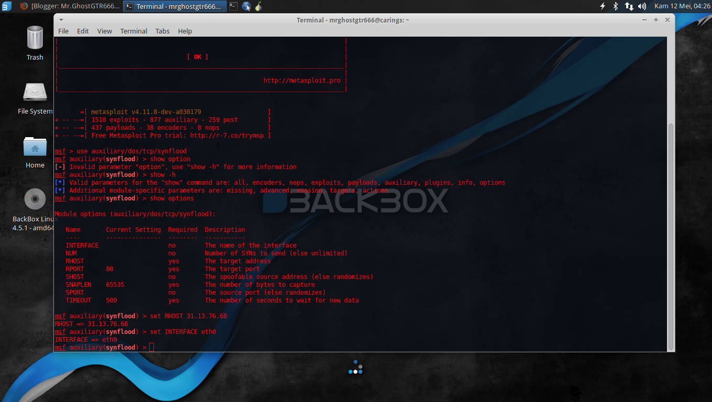Open the network connections tray icon

[629, 6]
